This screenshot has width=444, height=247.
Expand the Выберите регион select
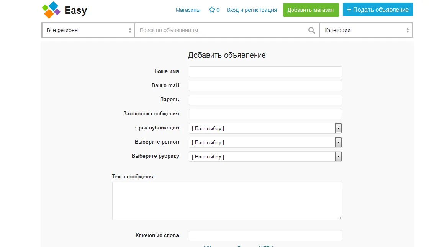pyautogui.click(x=265, y=142)
